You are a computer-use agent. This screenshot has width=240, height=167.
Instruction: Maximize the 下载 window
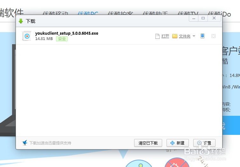(203, 18)
